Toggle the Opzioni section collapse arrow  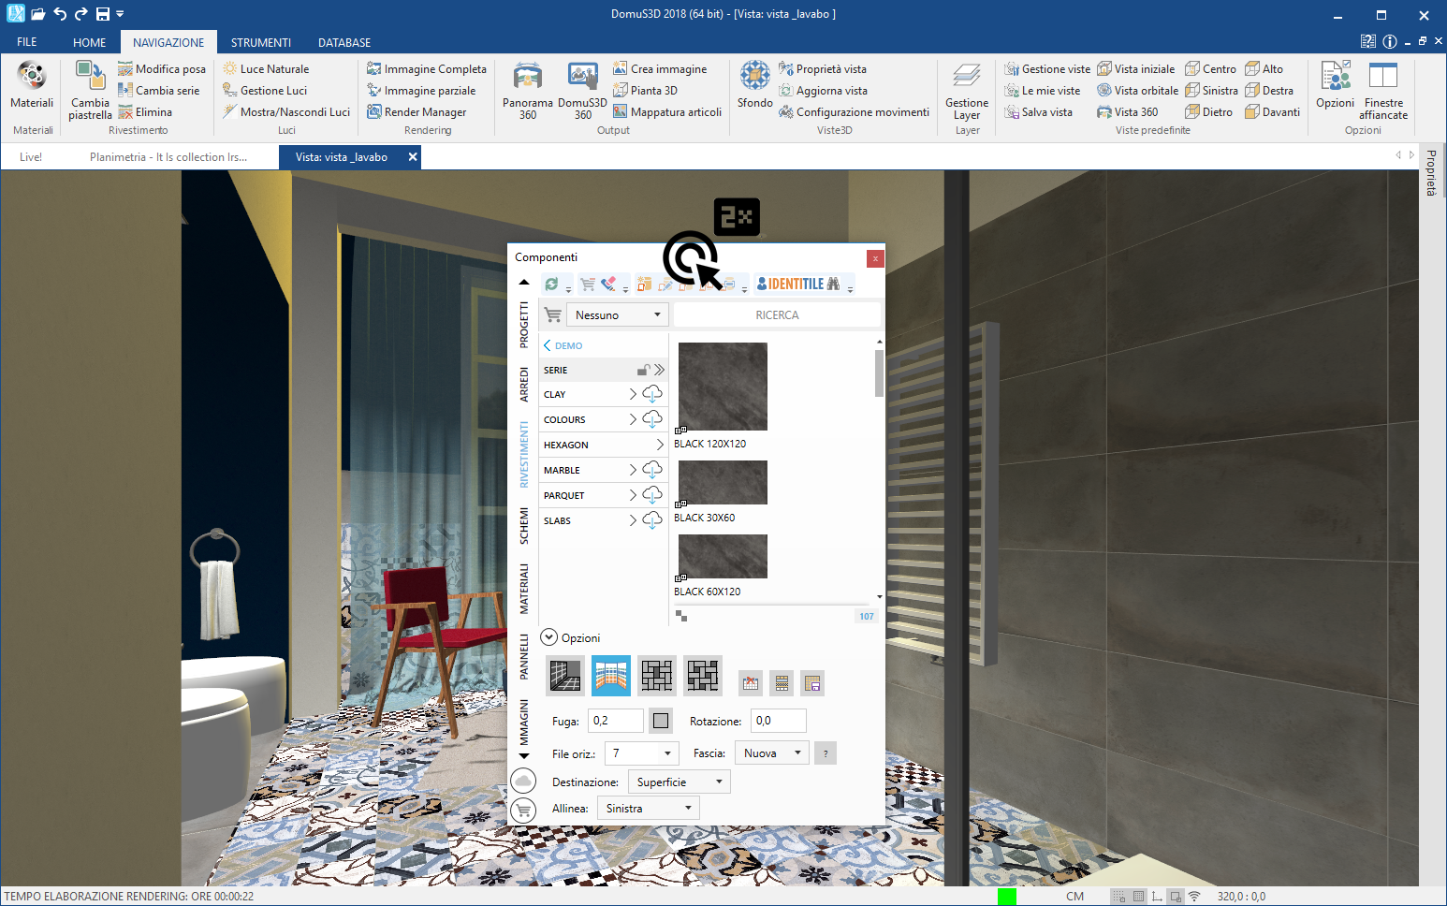point(549,637)
